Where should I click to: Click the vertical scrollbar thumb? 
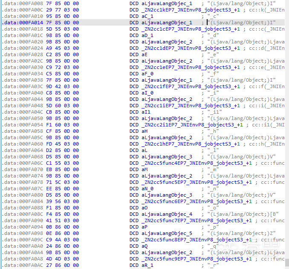point(287,262)
